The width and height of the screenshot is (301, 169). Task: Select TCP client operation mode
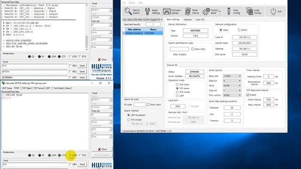177,84
